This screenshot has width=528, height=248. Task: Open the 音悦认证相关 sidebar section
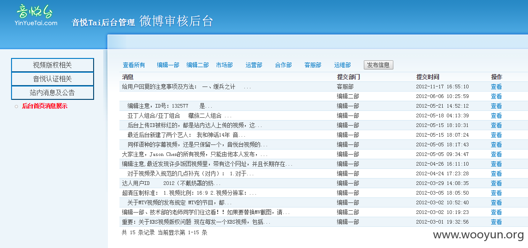coord(53,79)
